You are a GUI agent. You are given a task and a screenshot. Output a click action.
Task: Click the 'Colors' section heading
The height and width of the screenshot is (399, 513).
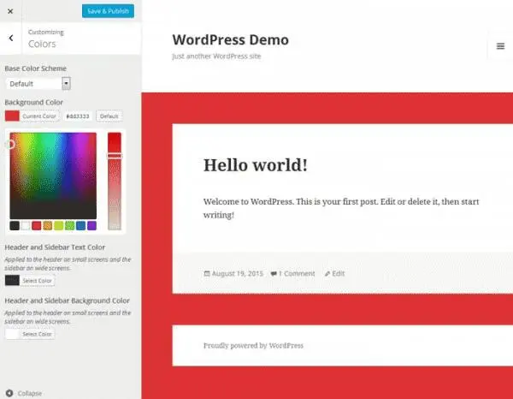42,44
